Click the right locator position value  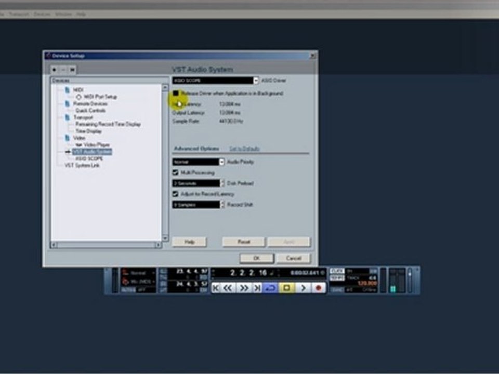click(x=192, y=284)
